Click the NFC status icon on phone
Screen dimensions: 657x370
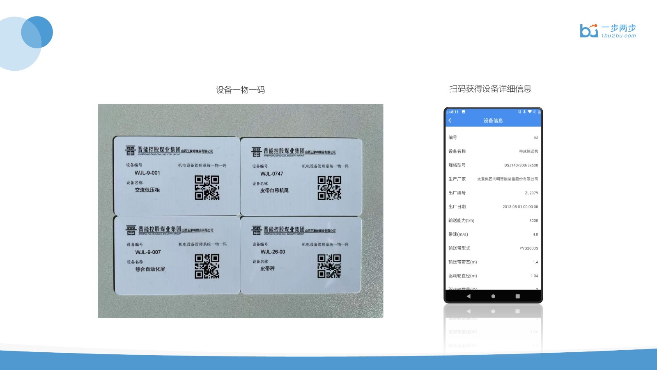click(x=519, y=112)
